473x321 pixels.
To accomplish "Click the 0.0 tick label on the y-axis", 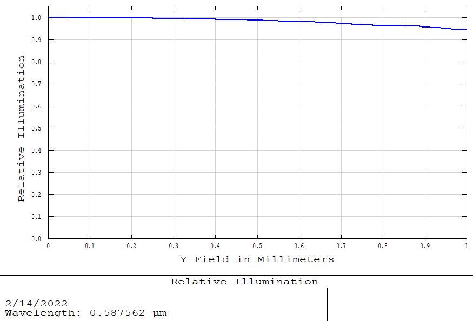I will point(36,239).
